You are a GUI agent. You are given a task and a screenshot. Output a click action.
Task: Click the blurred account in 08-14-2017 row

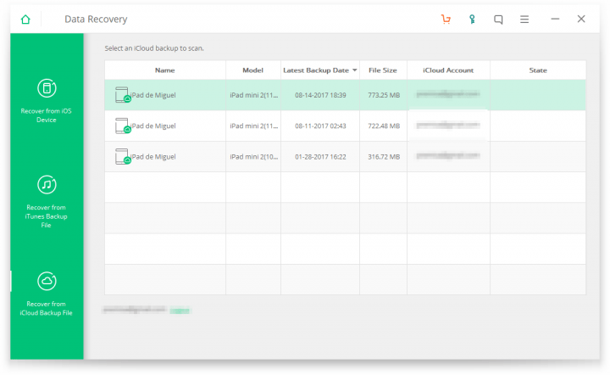coord(448,94)
